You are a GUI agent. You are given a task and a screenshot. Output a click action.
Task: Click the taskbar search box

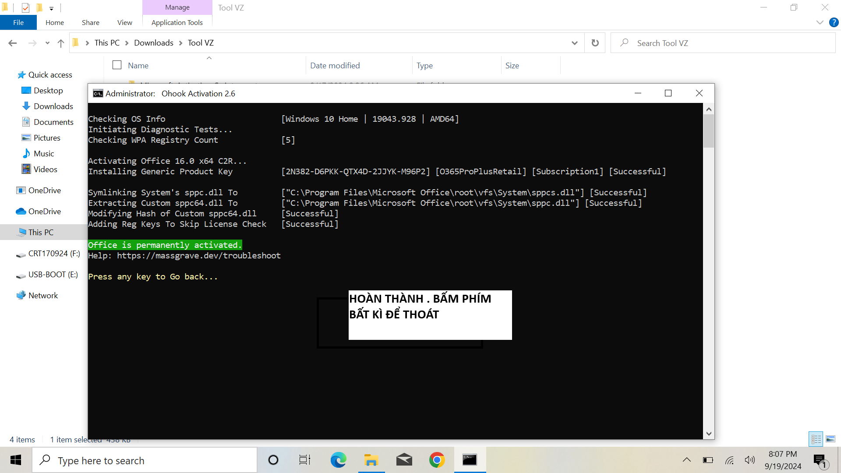tap(145, 460)
